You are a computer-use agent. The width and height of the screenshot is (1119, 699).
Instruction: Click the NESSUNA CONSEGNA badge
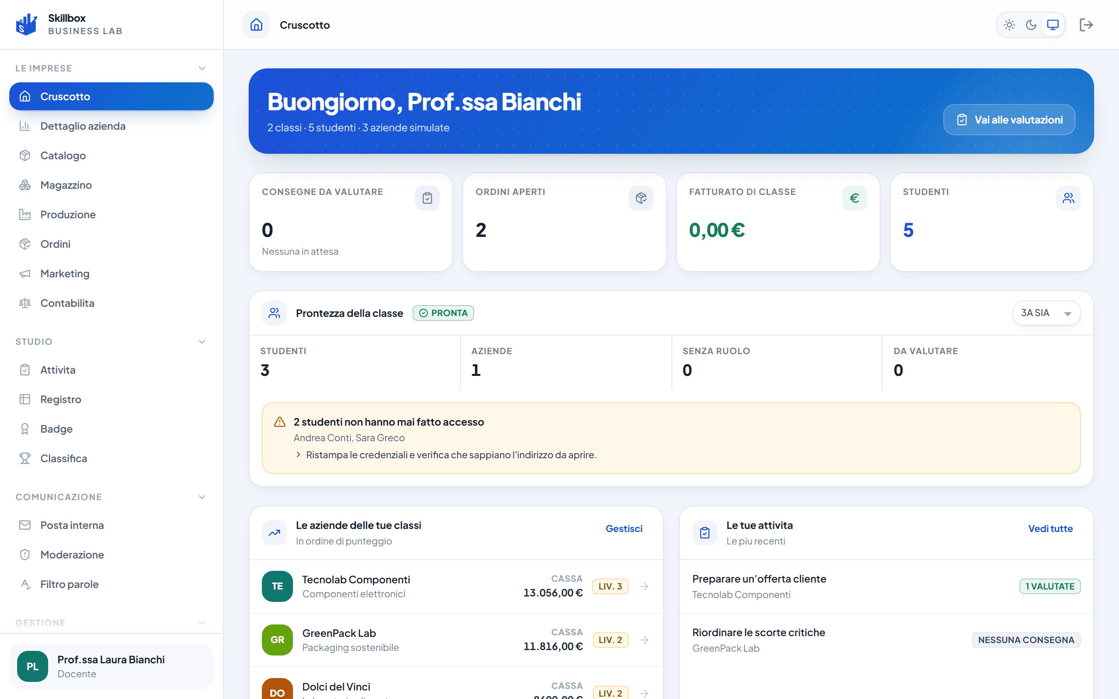[x=1026, y=640]
